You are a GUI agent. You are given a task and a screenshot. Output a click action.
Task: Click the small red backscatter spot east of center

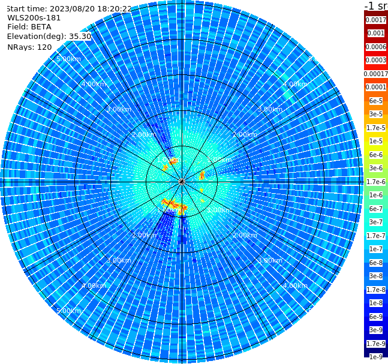202,176
